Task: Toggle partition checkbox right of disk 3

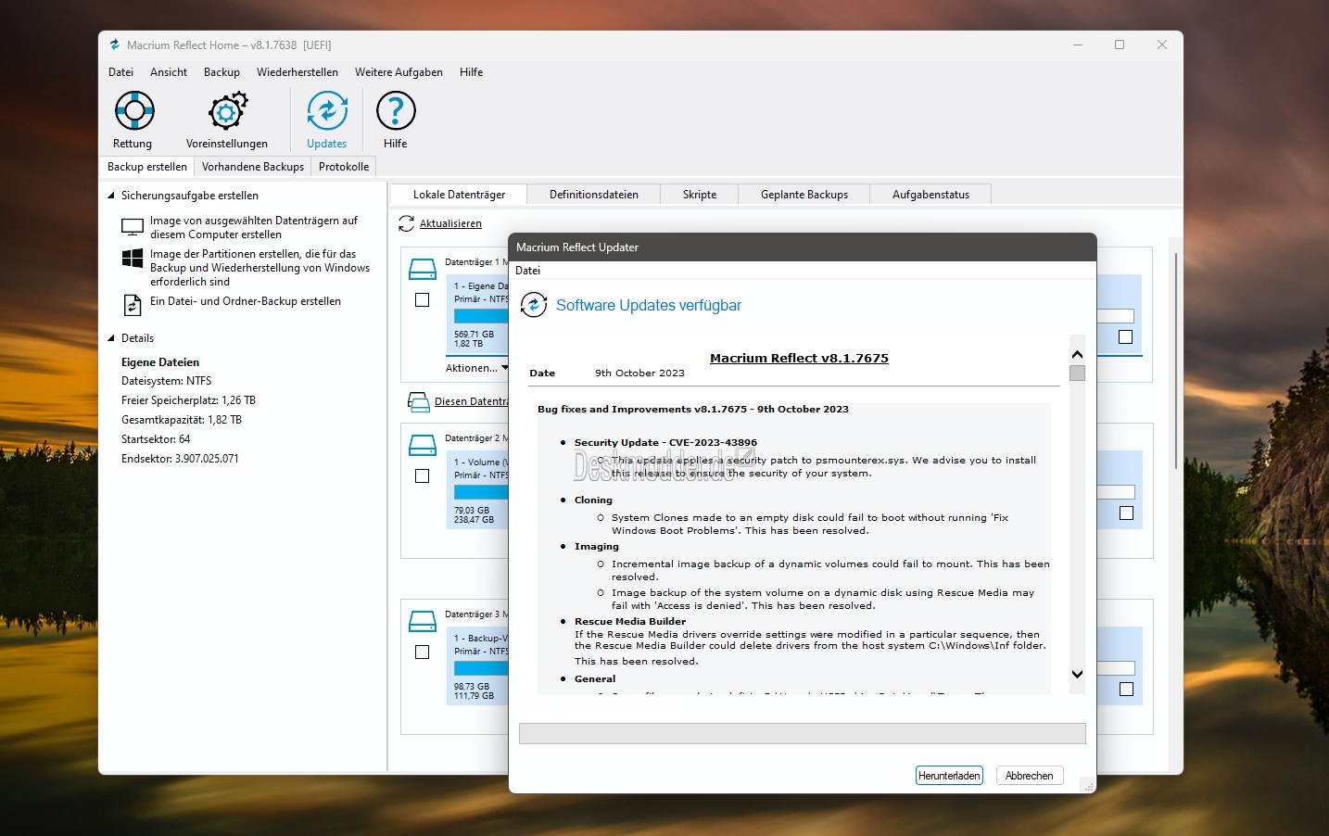Action: (1126, 690)
